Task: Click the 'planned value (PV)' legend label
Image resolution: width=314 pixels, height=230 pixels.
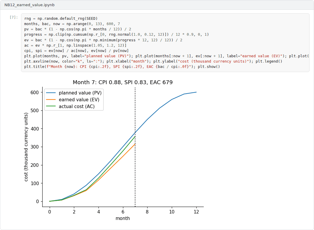Action: (x=80, y=93)
